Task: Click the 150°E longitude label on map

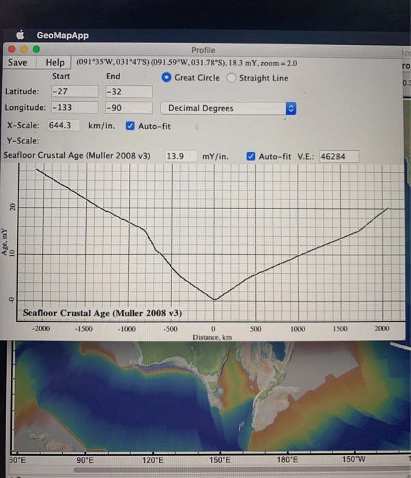Action: (220, 460)
